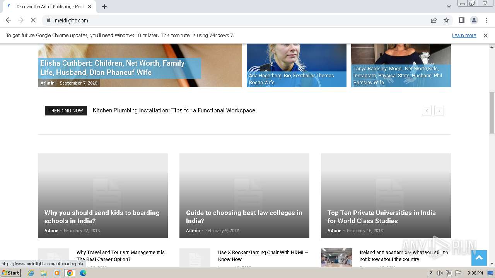
Task: Read the best law colleges article
Action: 244,217
